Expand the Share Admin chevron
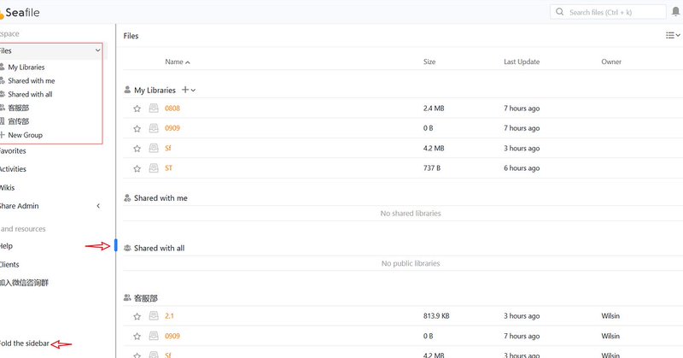 point(98,206)
